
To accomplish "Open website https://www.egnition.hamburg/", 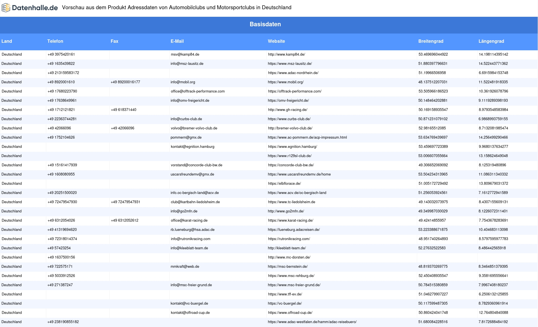I will point(293,147).
